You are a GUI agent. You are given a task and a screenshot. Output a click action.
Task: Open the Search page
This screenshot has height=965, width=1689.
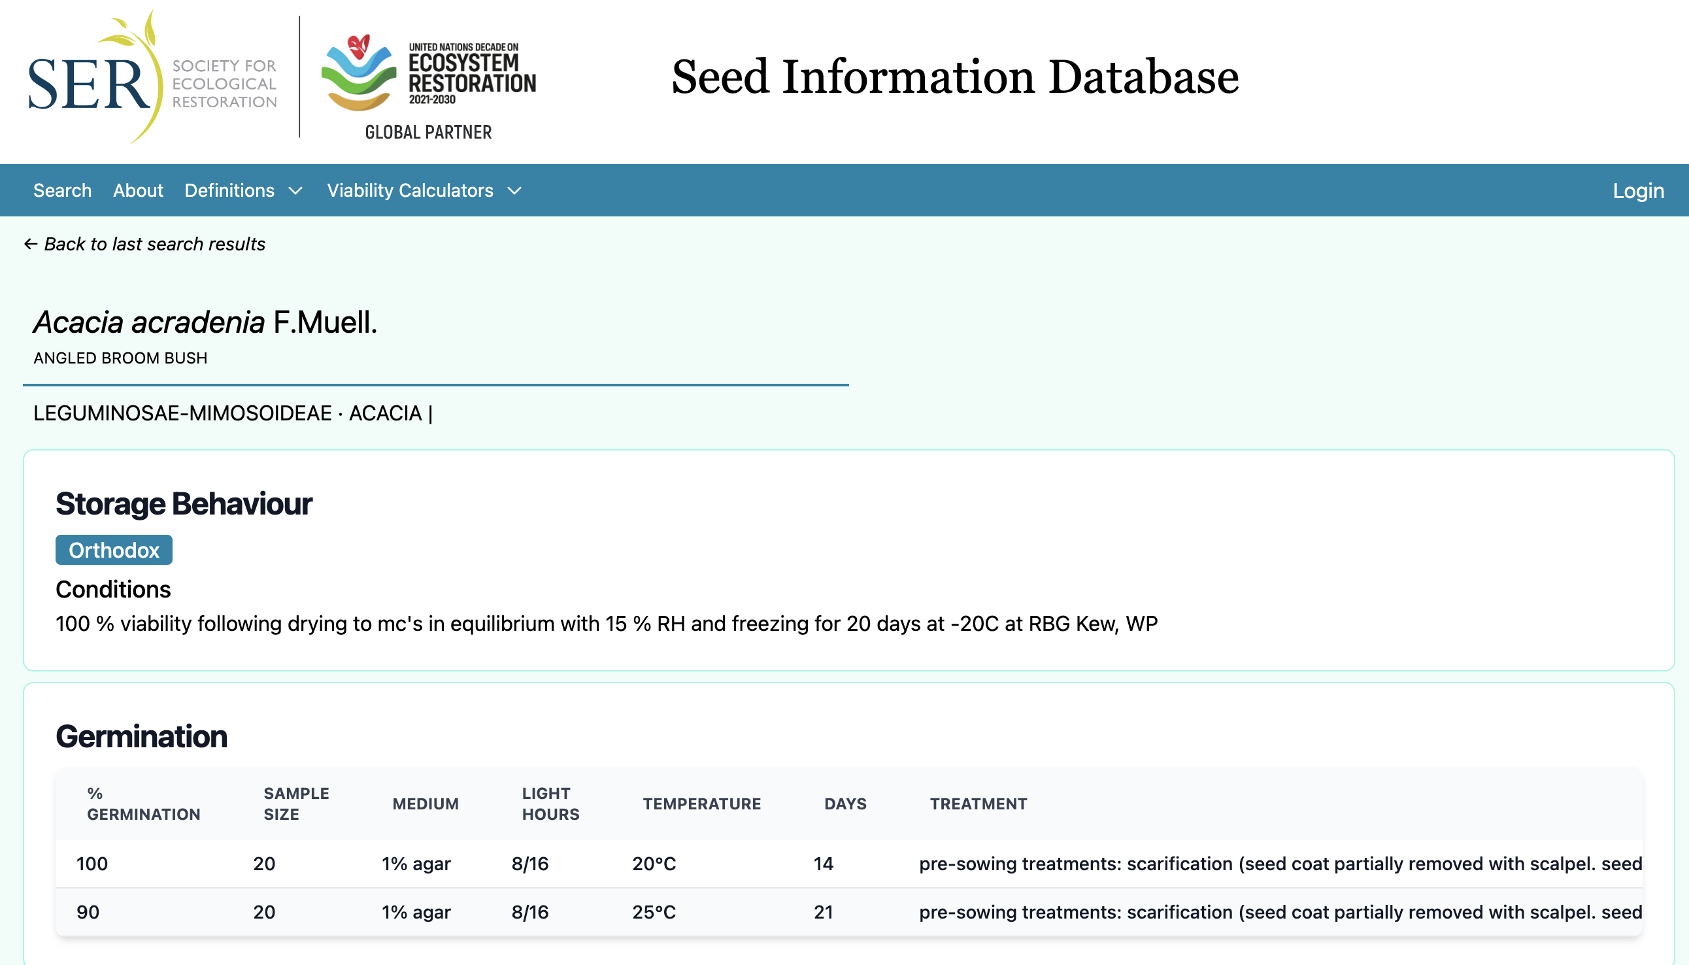point(63,190)
